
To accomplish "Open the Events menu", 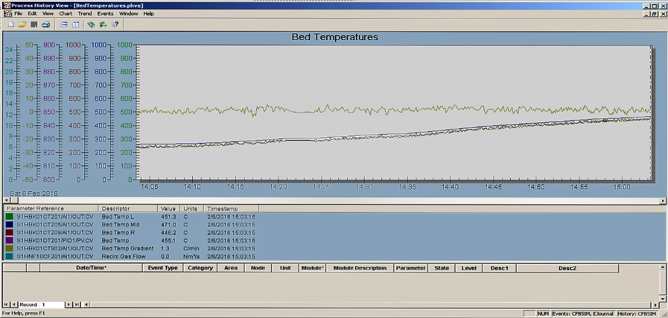I will point(105,13).
